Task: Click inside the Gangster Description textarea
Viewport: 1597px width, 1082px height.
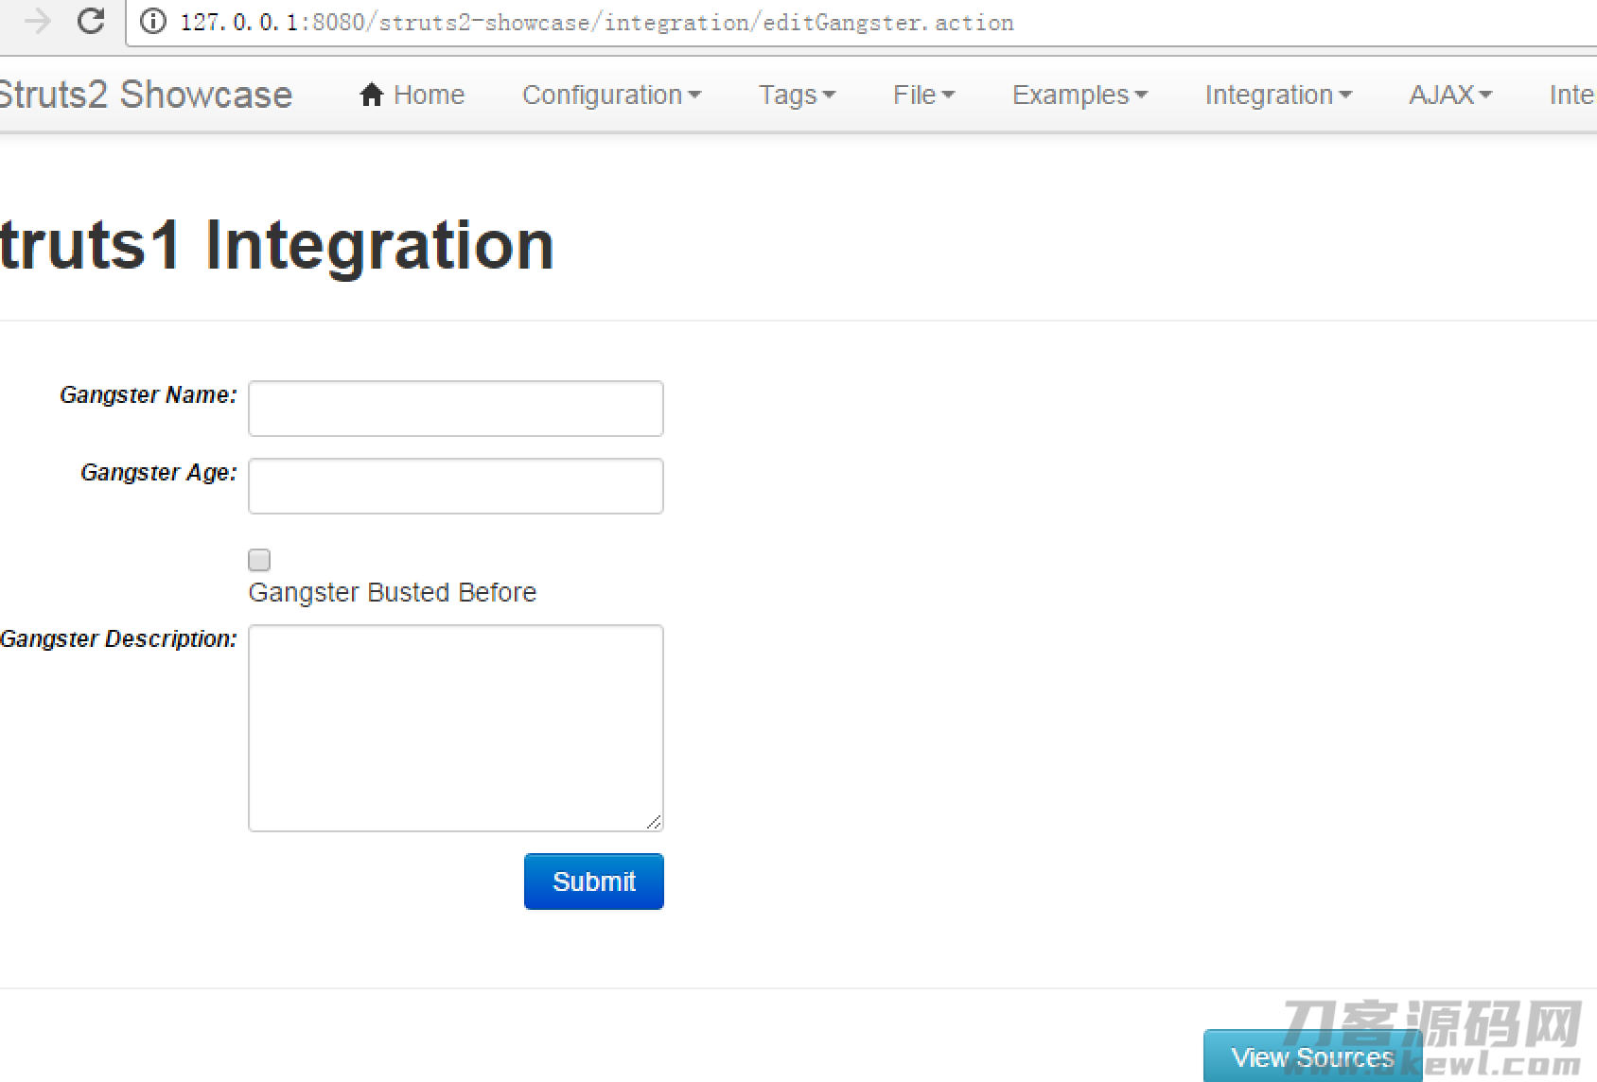Action: coord(456,728)
